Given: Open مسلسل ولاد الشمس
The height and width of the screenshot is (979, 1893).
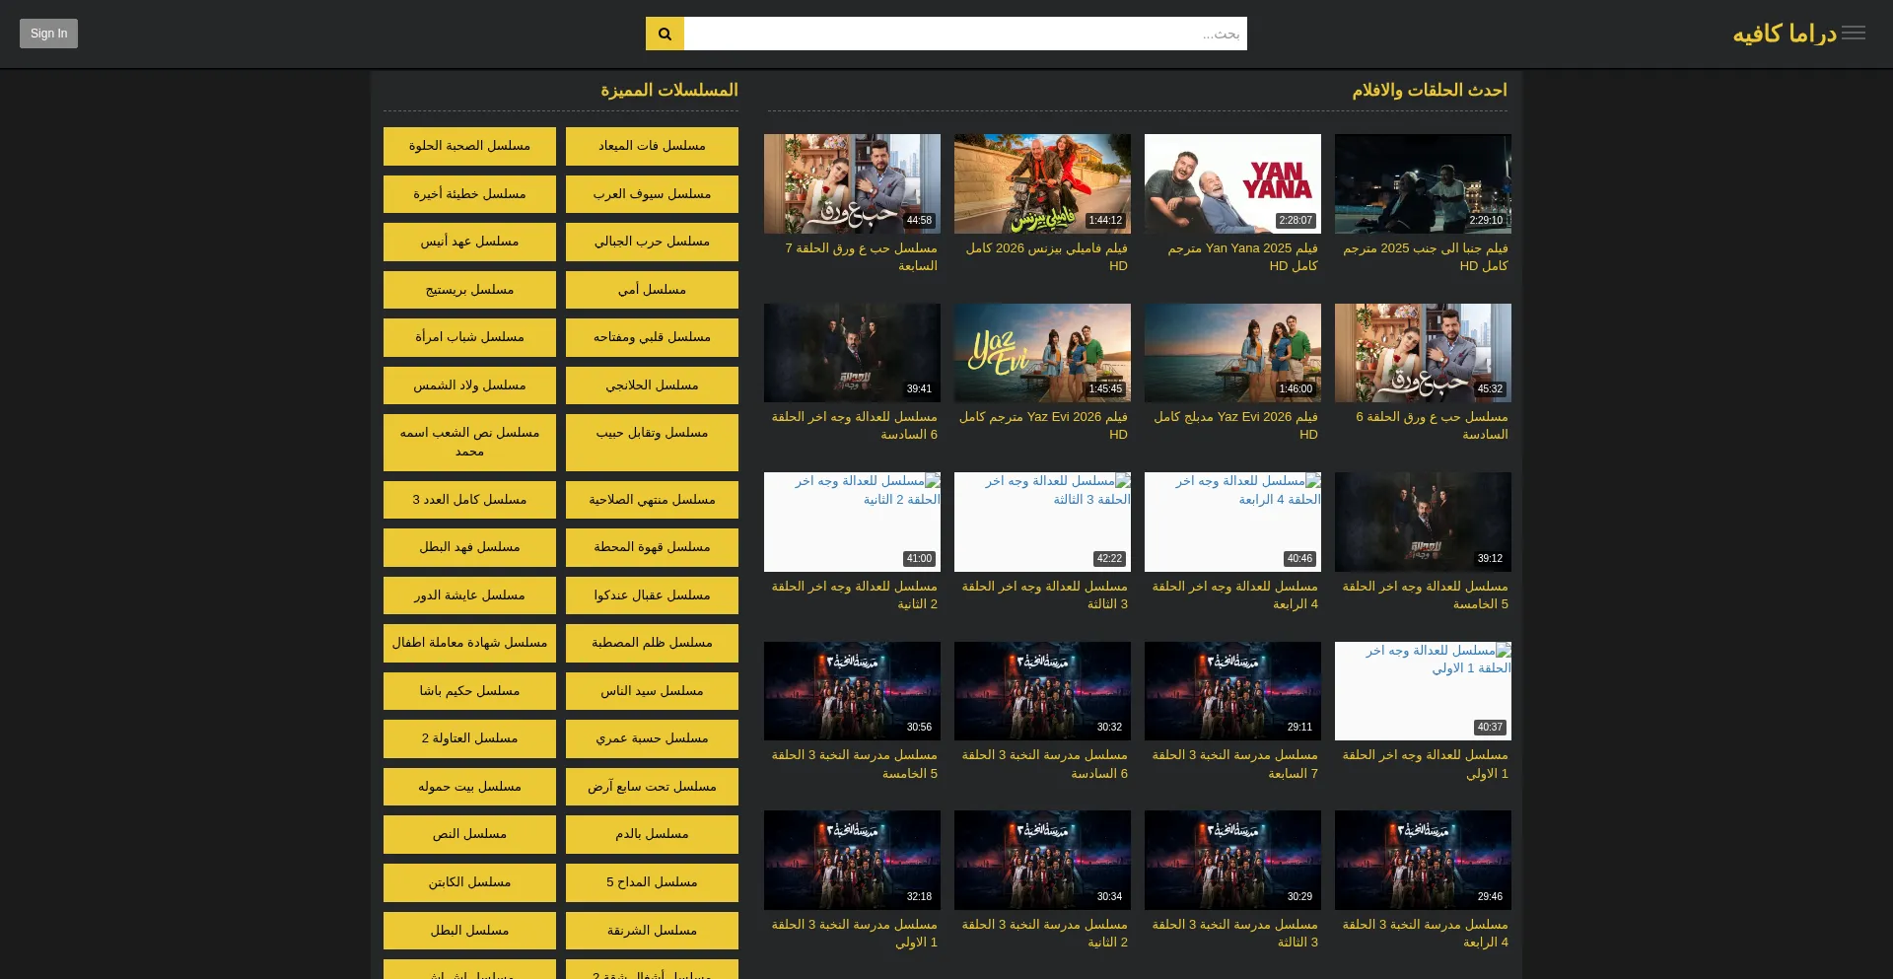Looking at the screenshot, I should tap(469, 385).
